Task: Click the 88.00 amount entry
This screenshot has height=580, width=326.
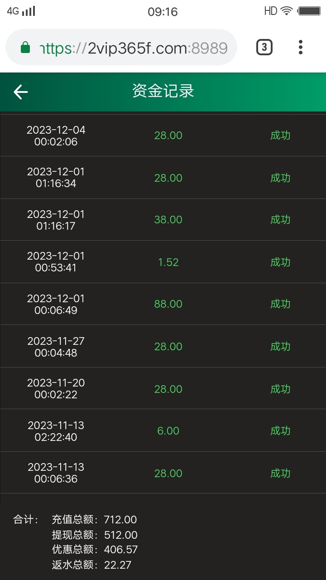Action: (168, 304)
